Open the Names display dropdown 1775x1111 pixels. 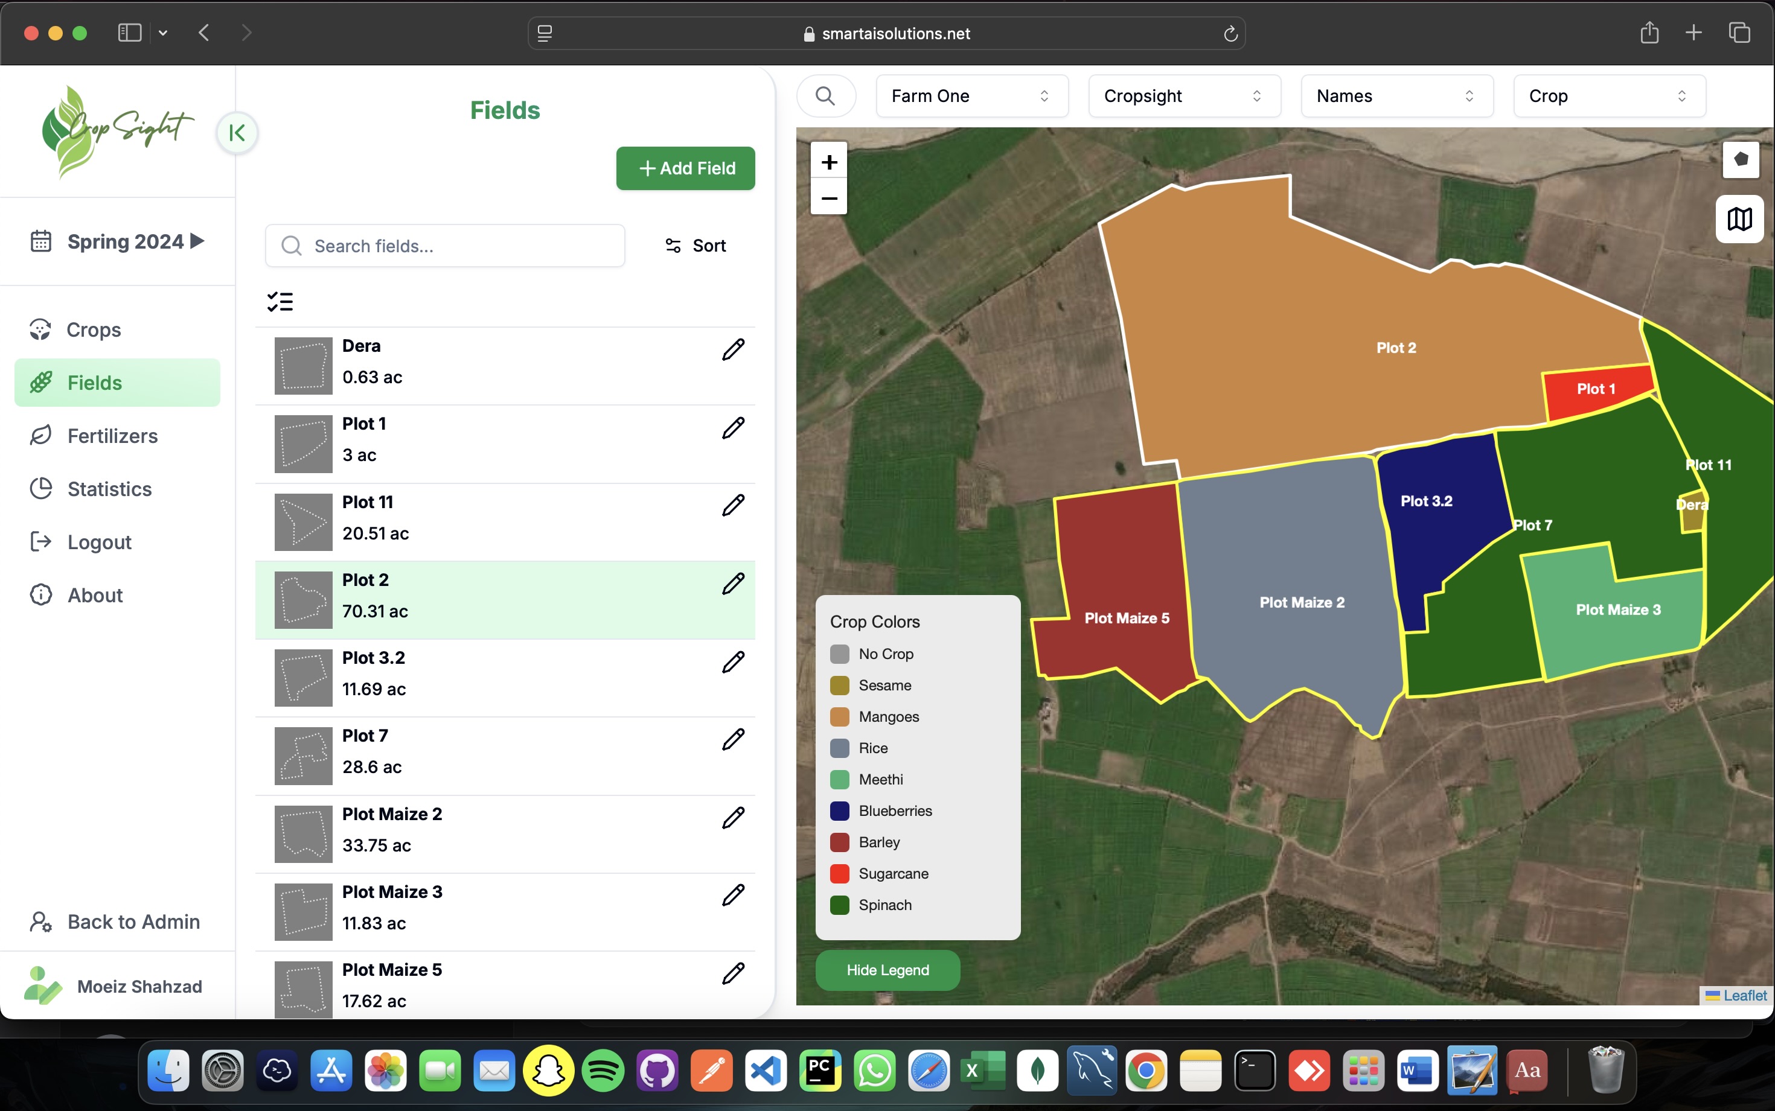[x=1394, y=95]
